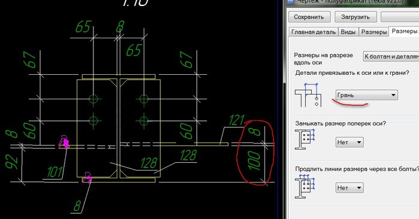Select the part mark label 121
Image resolution: width=419 pixels, height=219 pixels.
(236, 120)
